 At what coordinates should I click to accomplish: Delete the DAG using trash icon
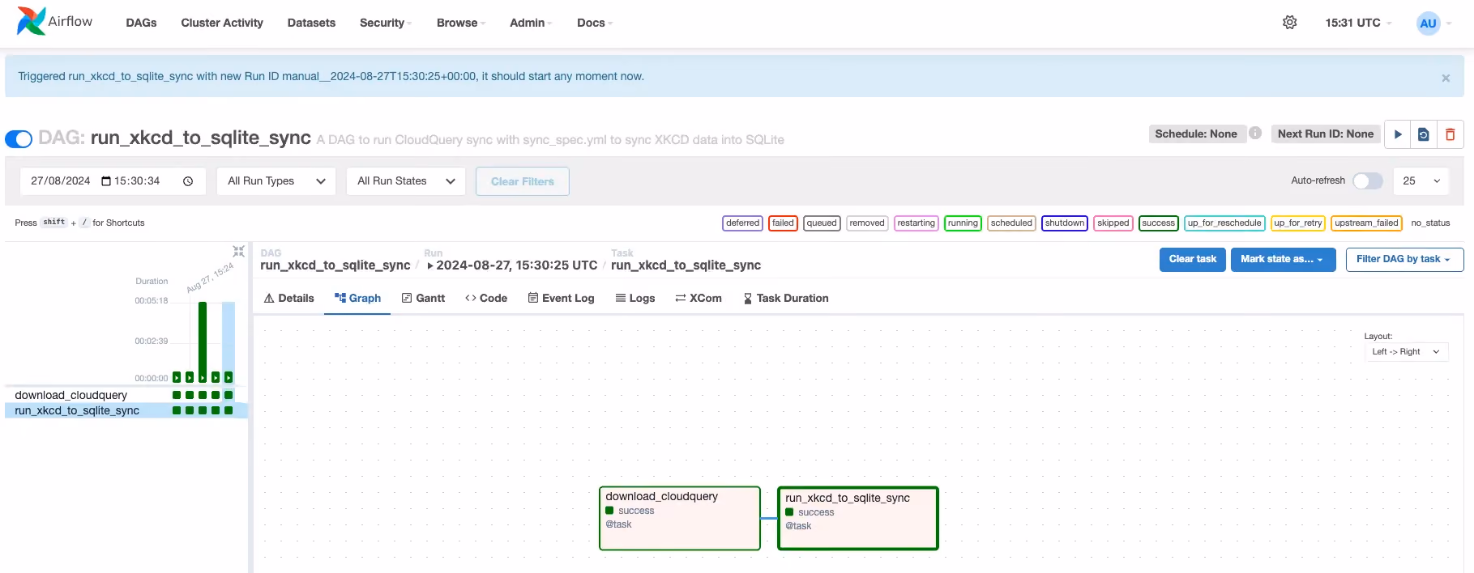tap(1450, 134)
